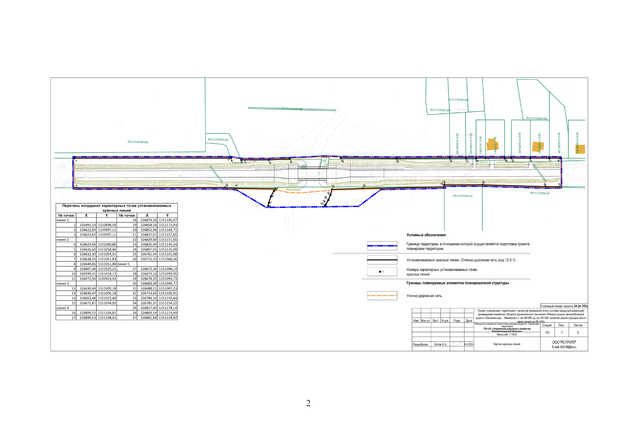
Task: Click the orange dashed street network legend swatch
Action: pyautogui.click(x=382, y=296)
